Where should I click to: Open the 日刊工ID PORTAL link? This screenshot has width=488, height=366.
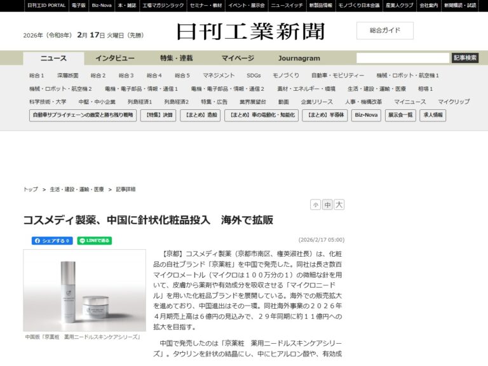pos(46,5)
